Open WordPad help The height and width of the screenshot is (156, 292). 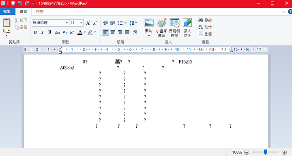click(290, 12)
